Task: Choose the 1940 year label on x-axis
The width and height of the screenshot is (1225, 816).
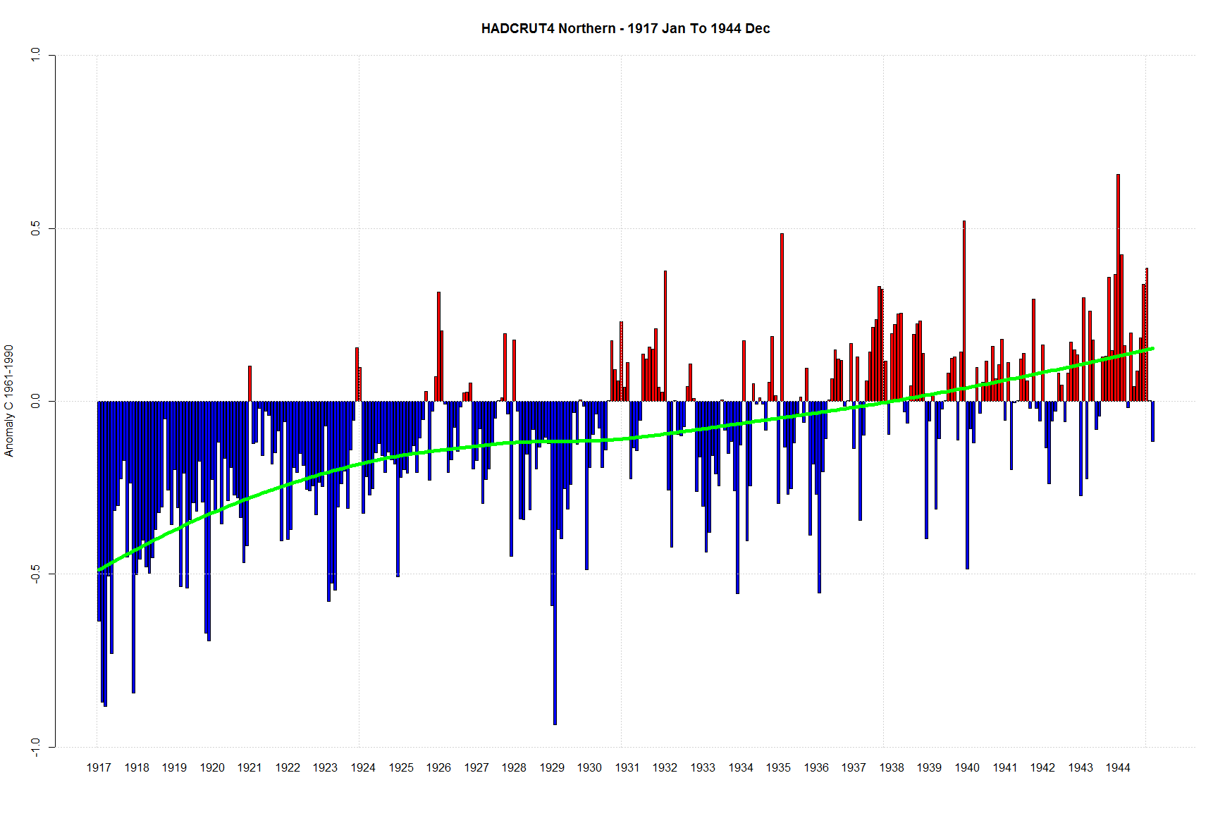Action: 967,767
